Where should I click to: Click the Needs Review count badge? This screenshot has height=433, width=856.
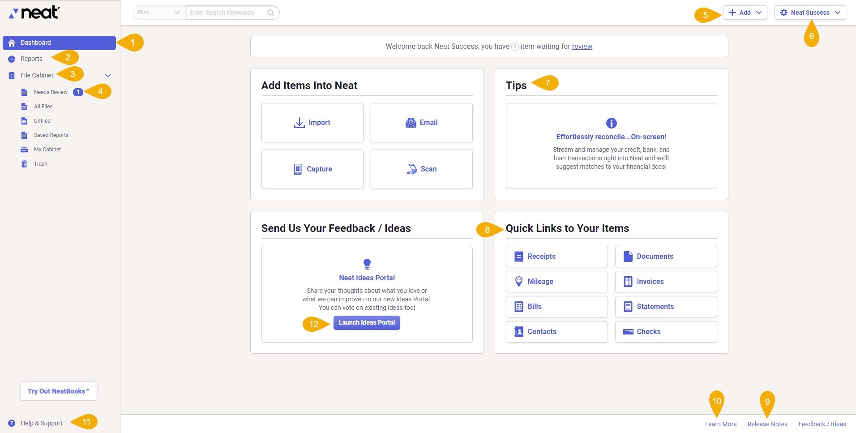tap(77, 92)
